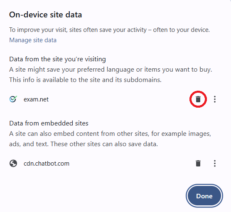Viewport: 231px width, 212px height.
Task: Click the word 'subdomains' in the description
Action: click(143, 80)
